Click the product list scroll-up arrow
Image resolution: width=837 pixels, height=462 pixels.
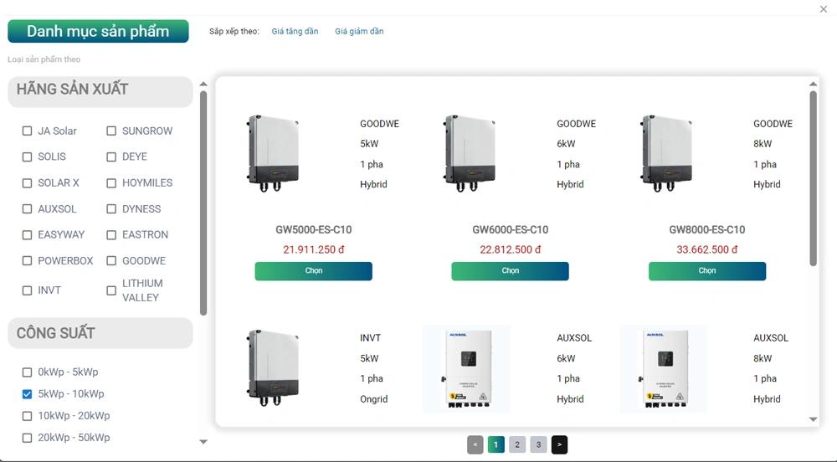click(813, 84)
